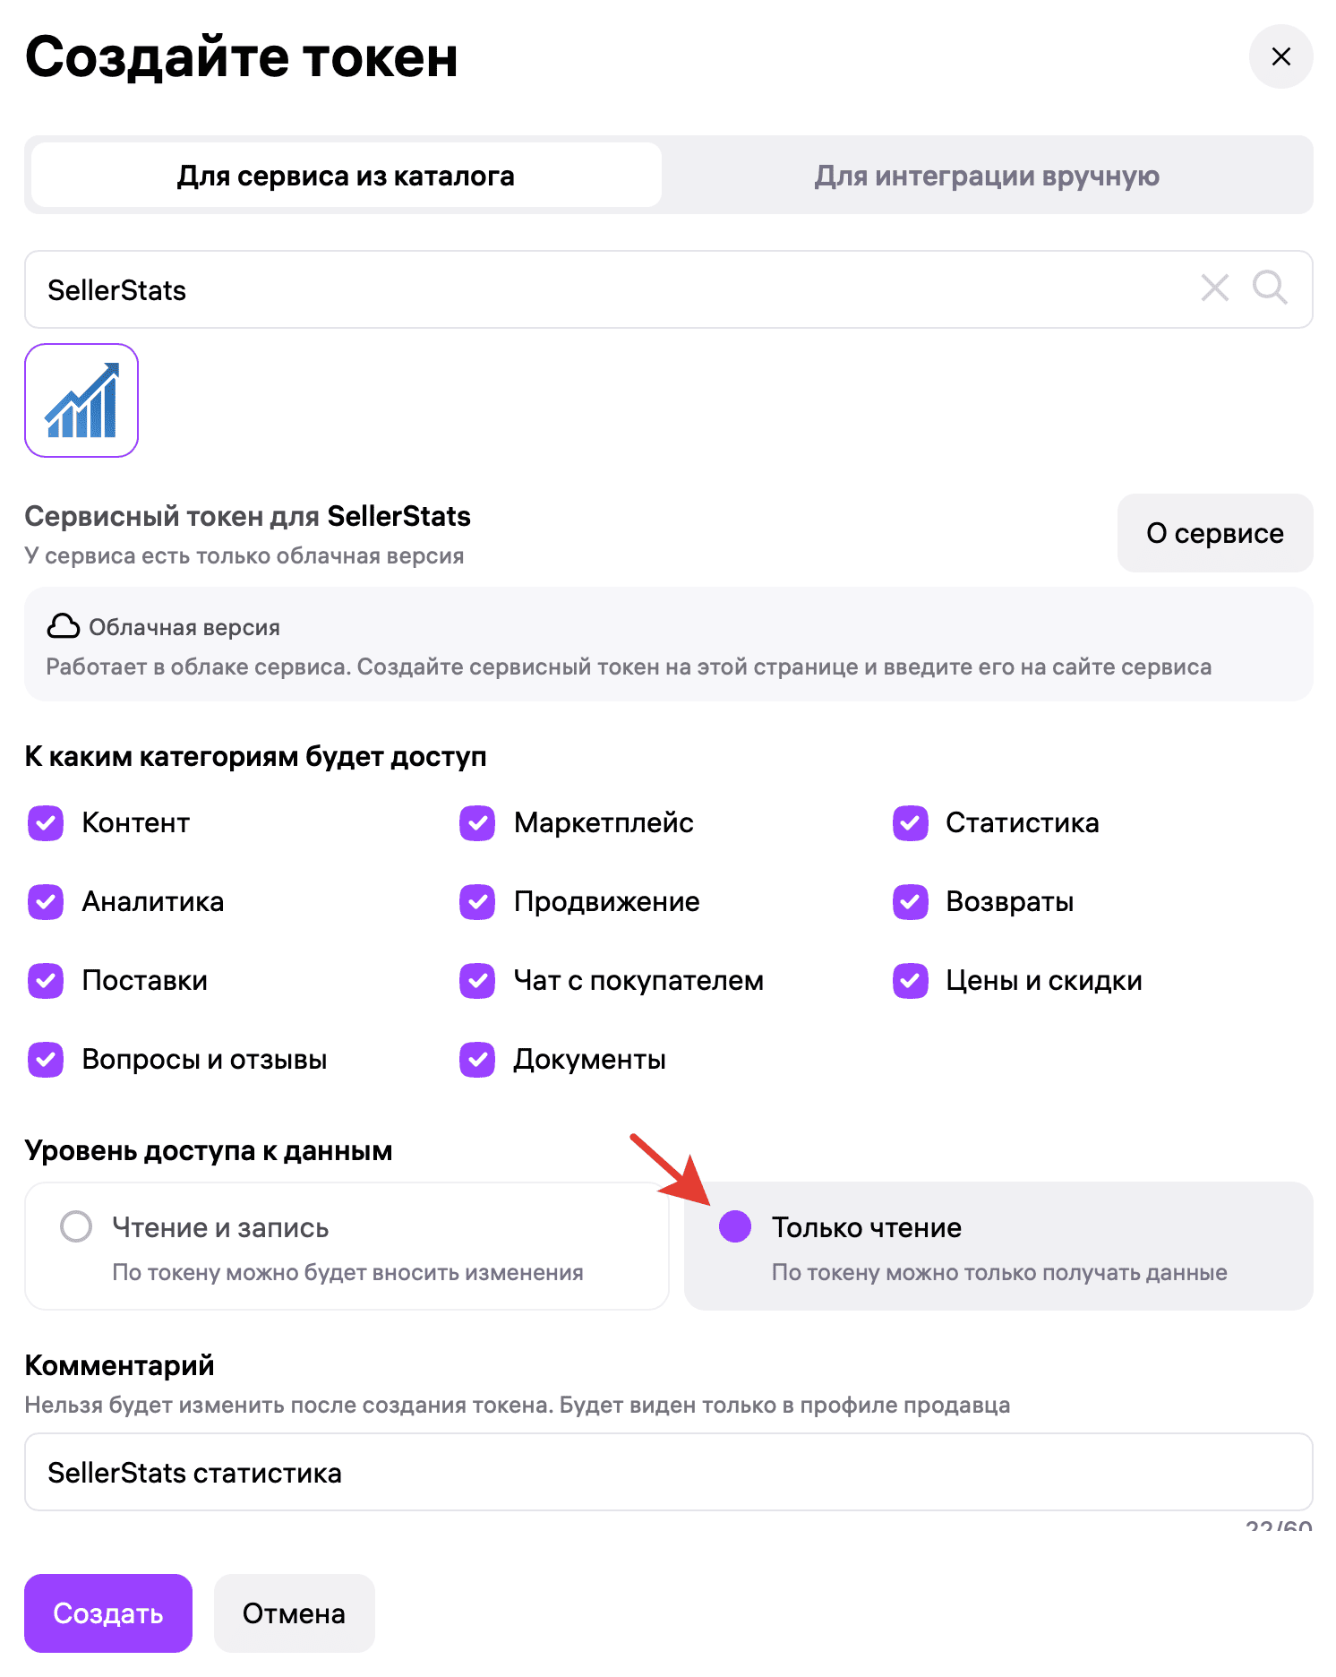Click the SellerStats service logo
Viewport: 1336px width, 1677px height.
[x=81, y=400]
